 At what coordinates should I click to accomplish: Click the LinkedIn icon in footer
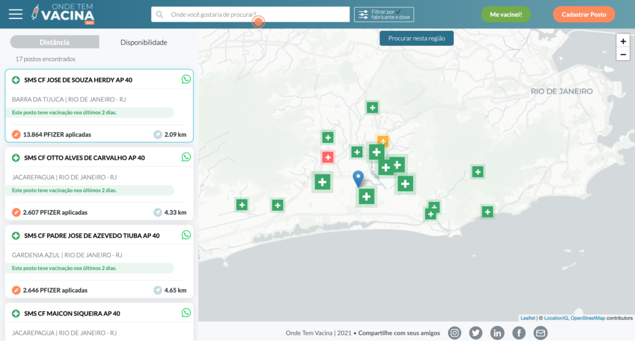[497, 333]
